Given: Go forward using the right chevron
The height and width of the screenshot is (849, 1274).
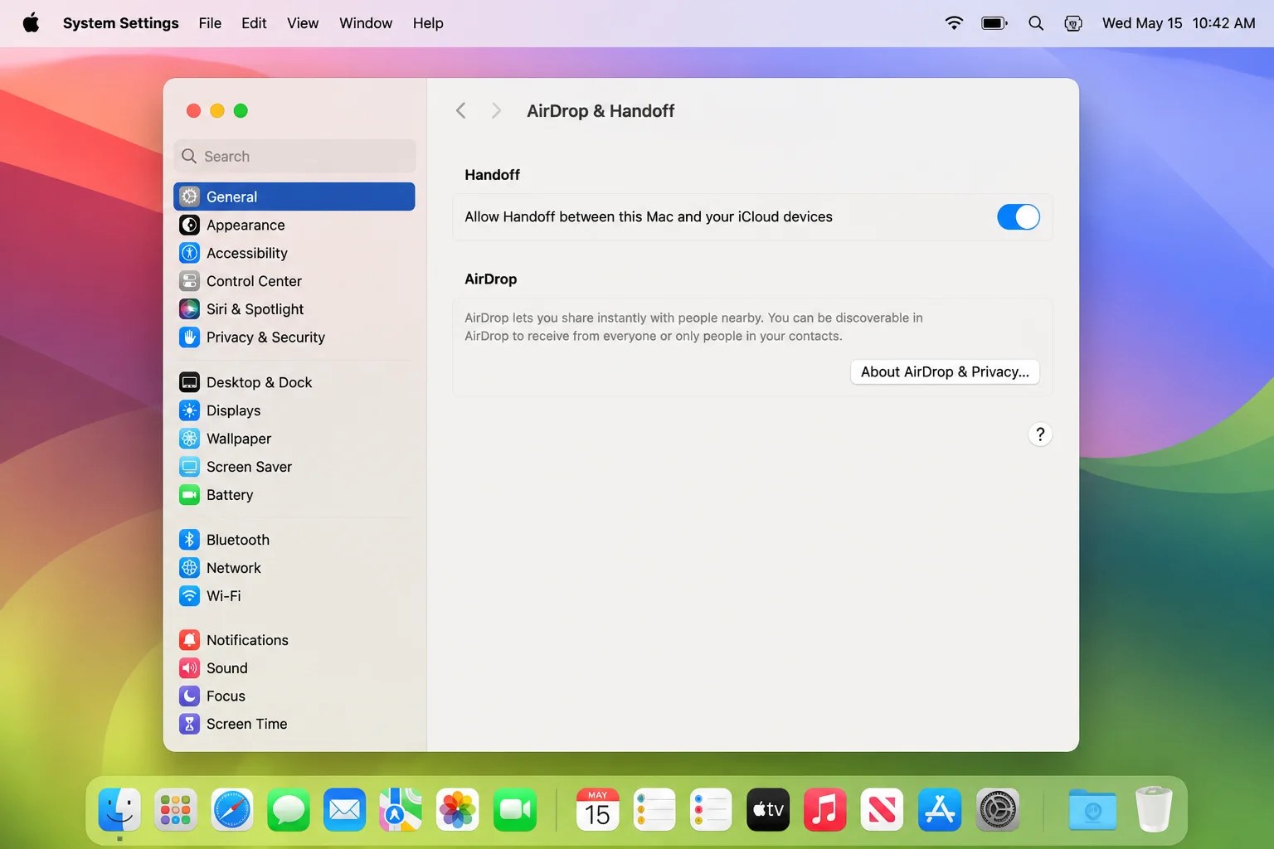Looking at the screenshot, I should pos(496,111).
